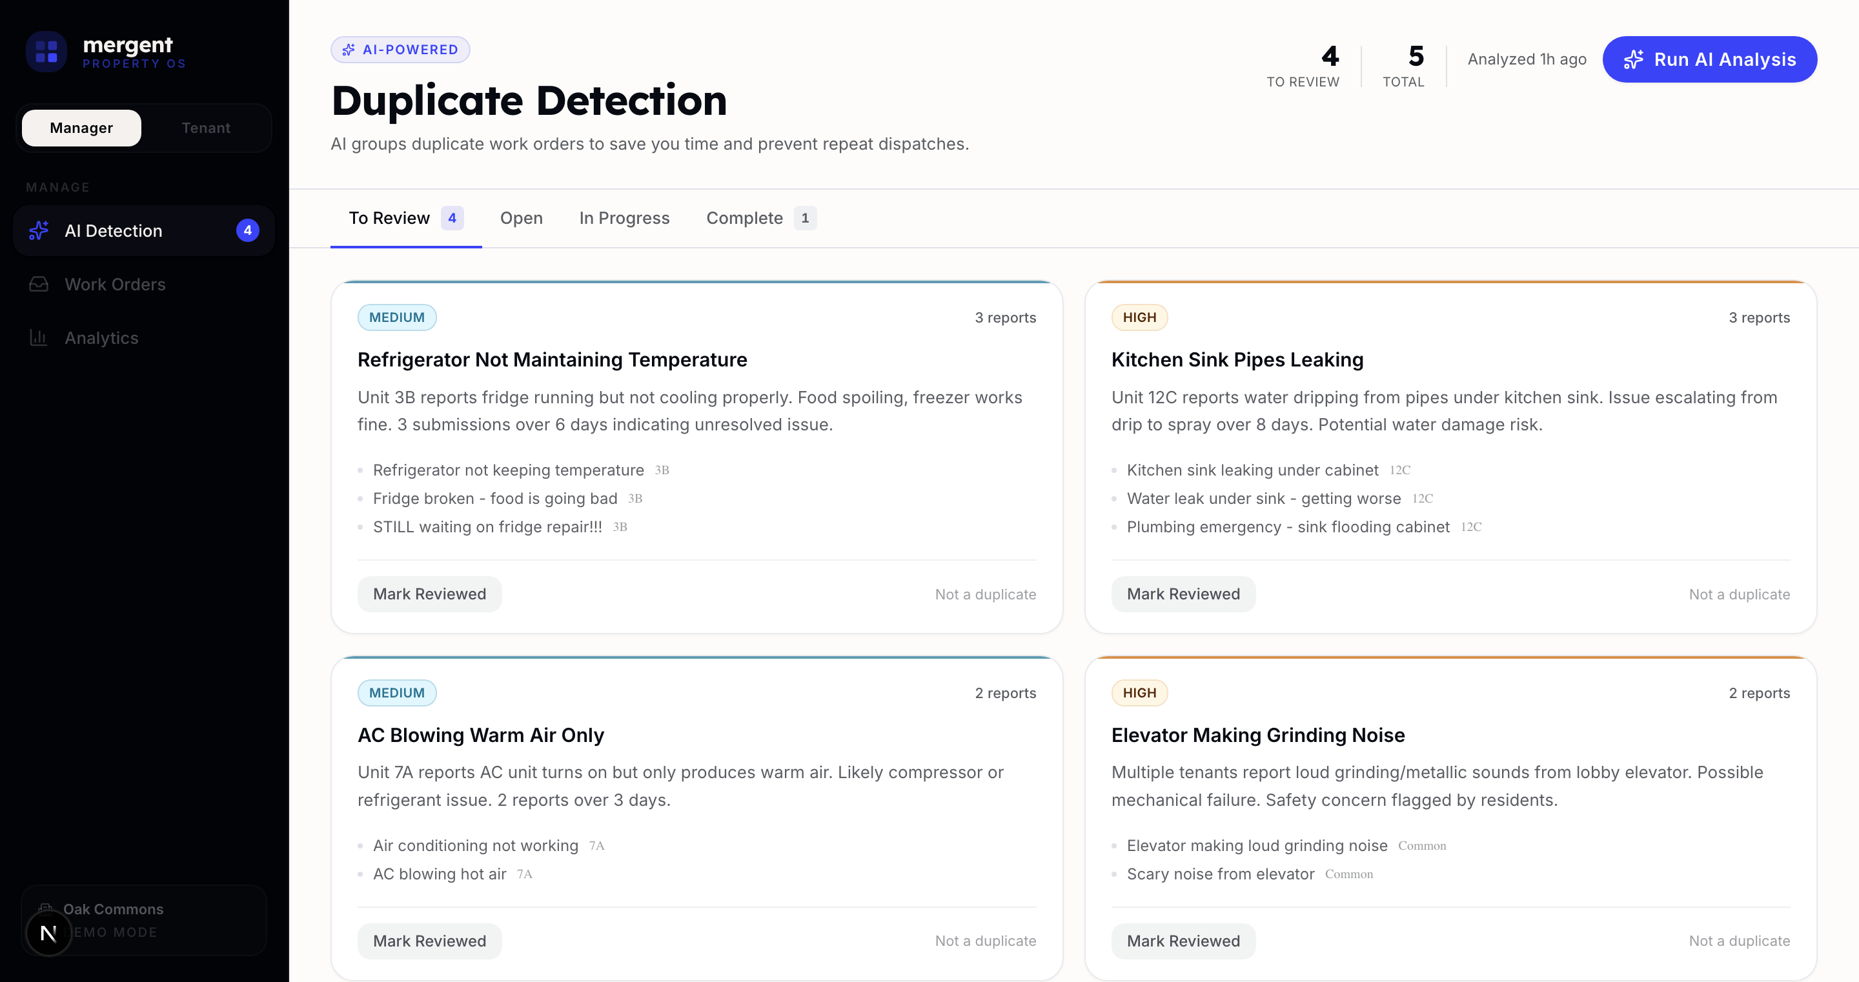Click '3 reports' on Refrigerator card
Viewport: 1859px width, 982px height.
coord(1005,317)
